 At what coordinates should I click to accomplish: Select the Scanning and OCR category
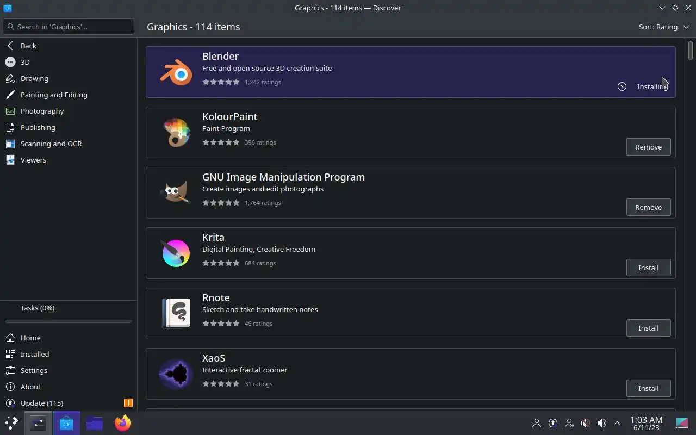pos(69,144)
